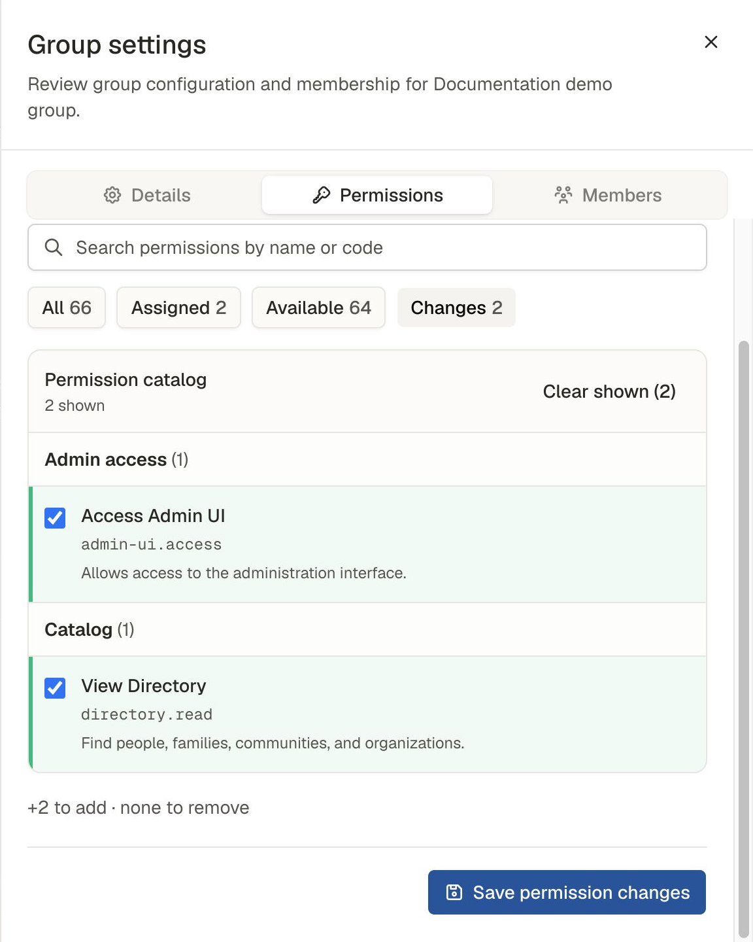
Task: Click the Access Admin UI label
Action: tap(153, 515)
